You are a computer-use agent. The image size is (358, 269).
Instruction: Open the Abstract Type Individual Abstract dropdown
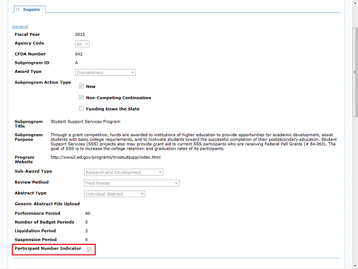(x=115, y=194)
